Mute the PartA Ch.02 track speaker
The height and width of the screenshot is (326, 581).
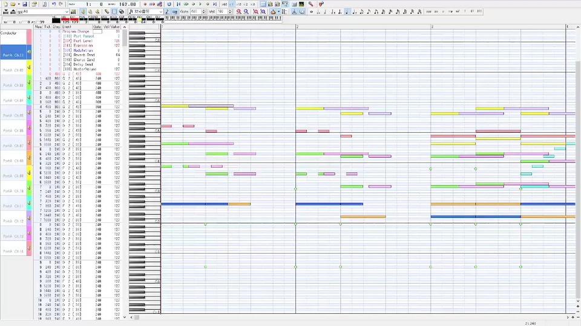click(x=29, y=67)
